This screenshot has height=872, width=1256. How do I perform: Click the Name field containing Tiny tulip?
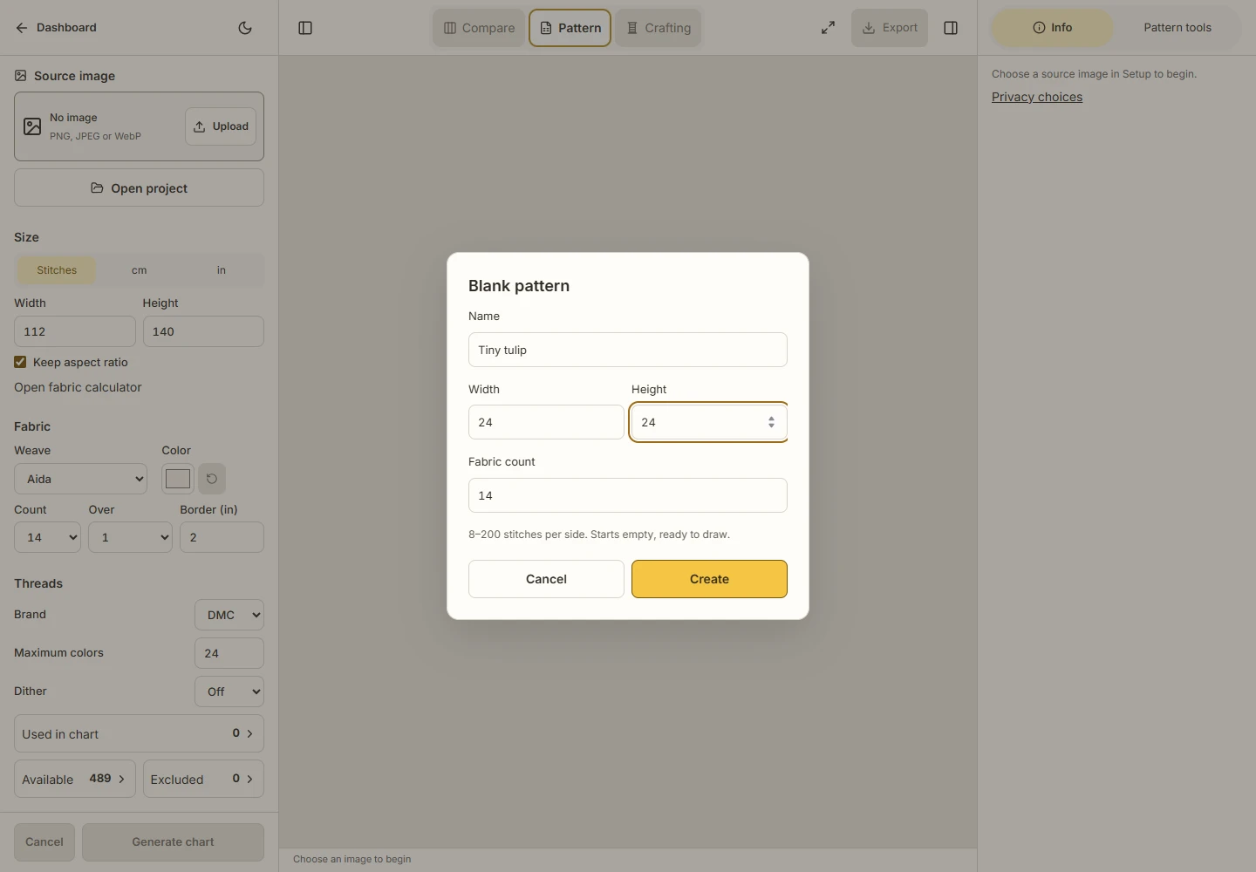tap(628, 350)
